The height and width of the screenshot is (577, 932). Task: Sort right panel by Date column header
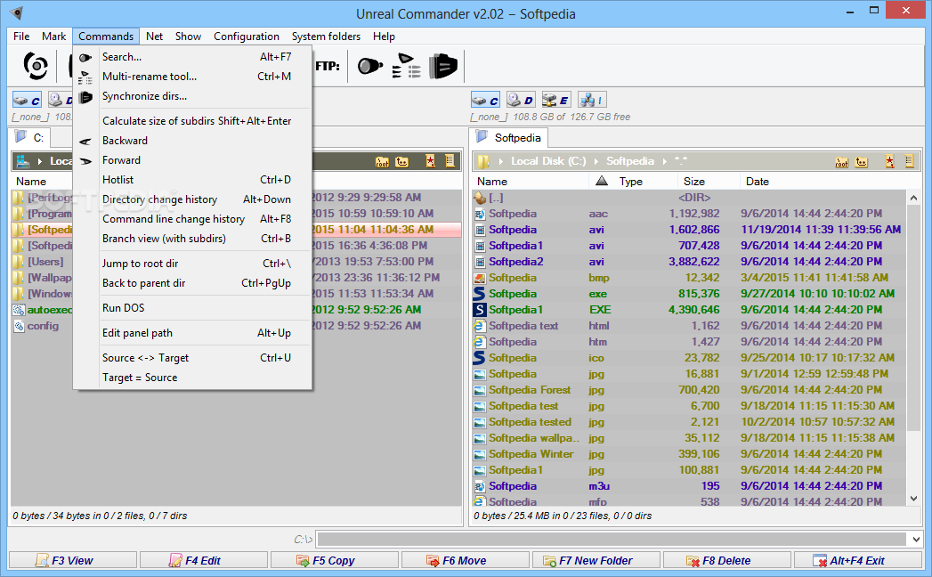tap(823, 182)
